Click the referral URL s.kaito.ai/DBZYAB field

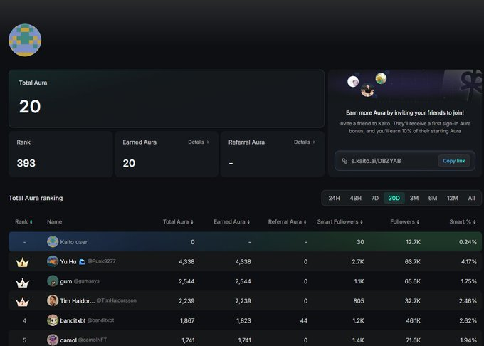pos(405,161)
